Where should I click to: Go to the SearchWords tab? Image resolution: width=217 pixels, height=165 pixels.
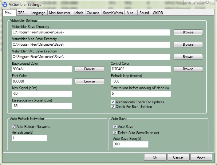point(112,13)
